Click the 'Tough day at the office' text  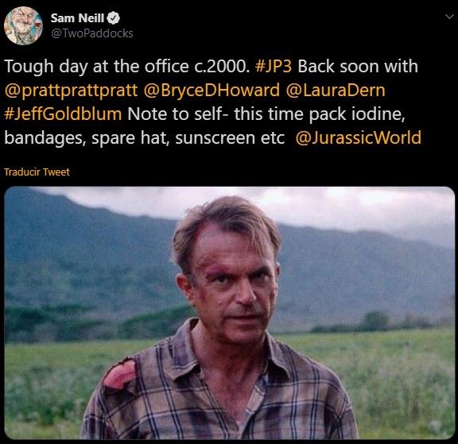[x=96, y=66]
